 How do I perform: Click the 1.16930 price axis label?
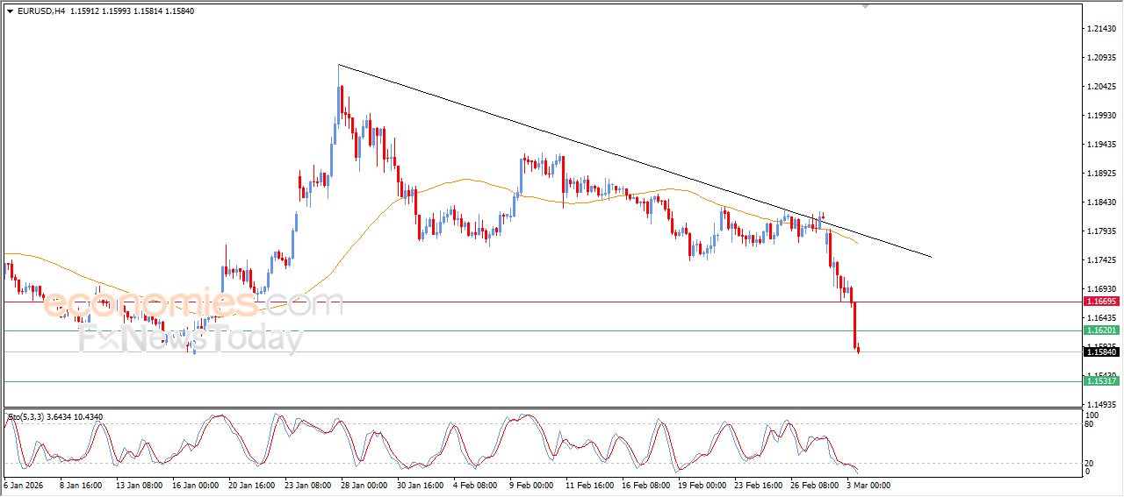[1101, 288]
